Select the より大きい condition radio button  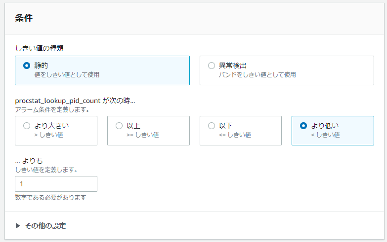27,126
